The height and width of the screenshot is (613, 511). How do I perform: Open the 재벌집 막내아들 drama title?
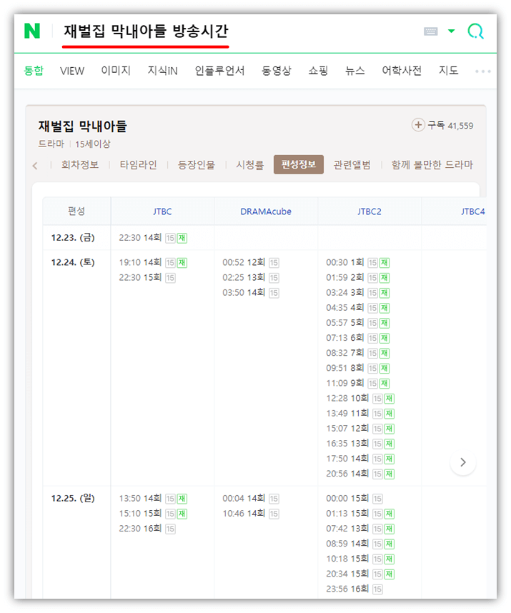click(82, 126)
